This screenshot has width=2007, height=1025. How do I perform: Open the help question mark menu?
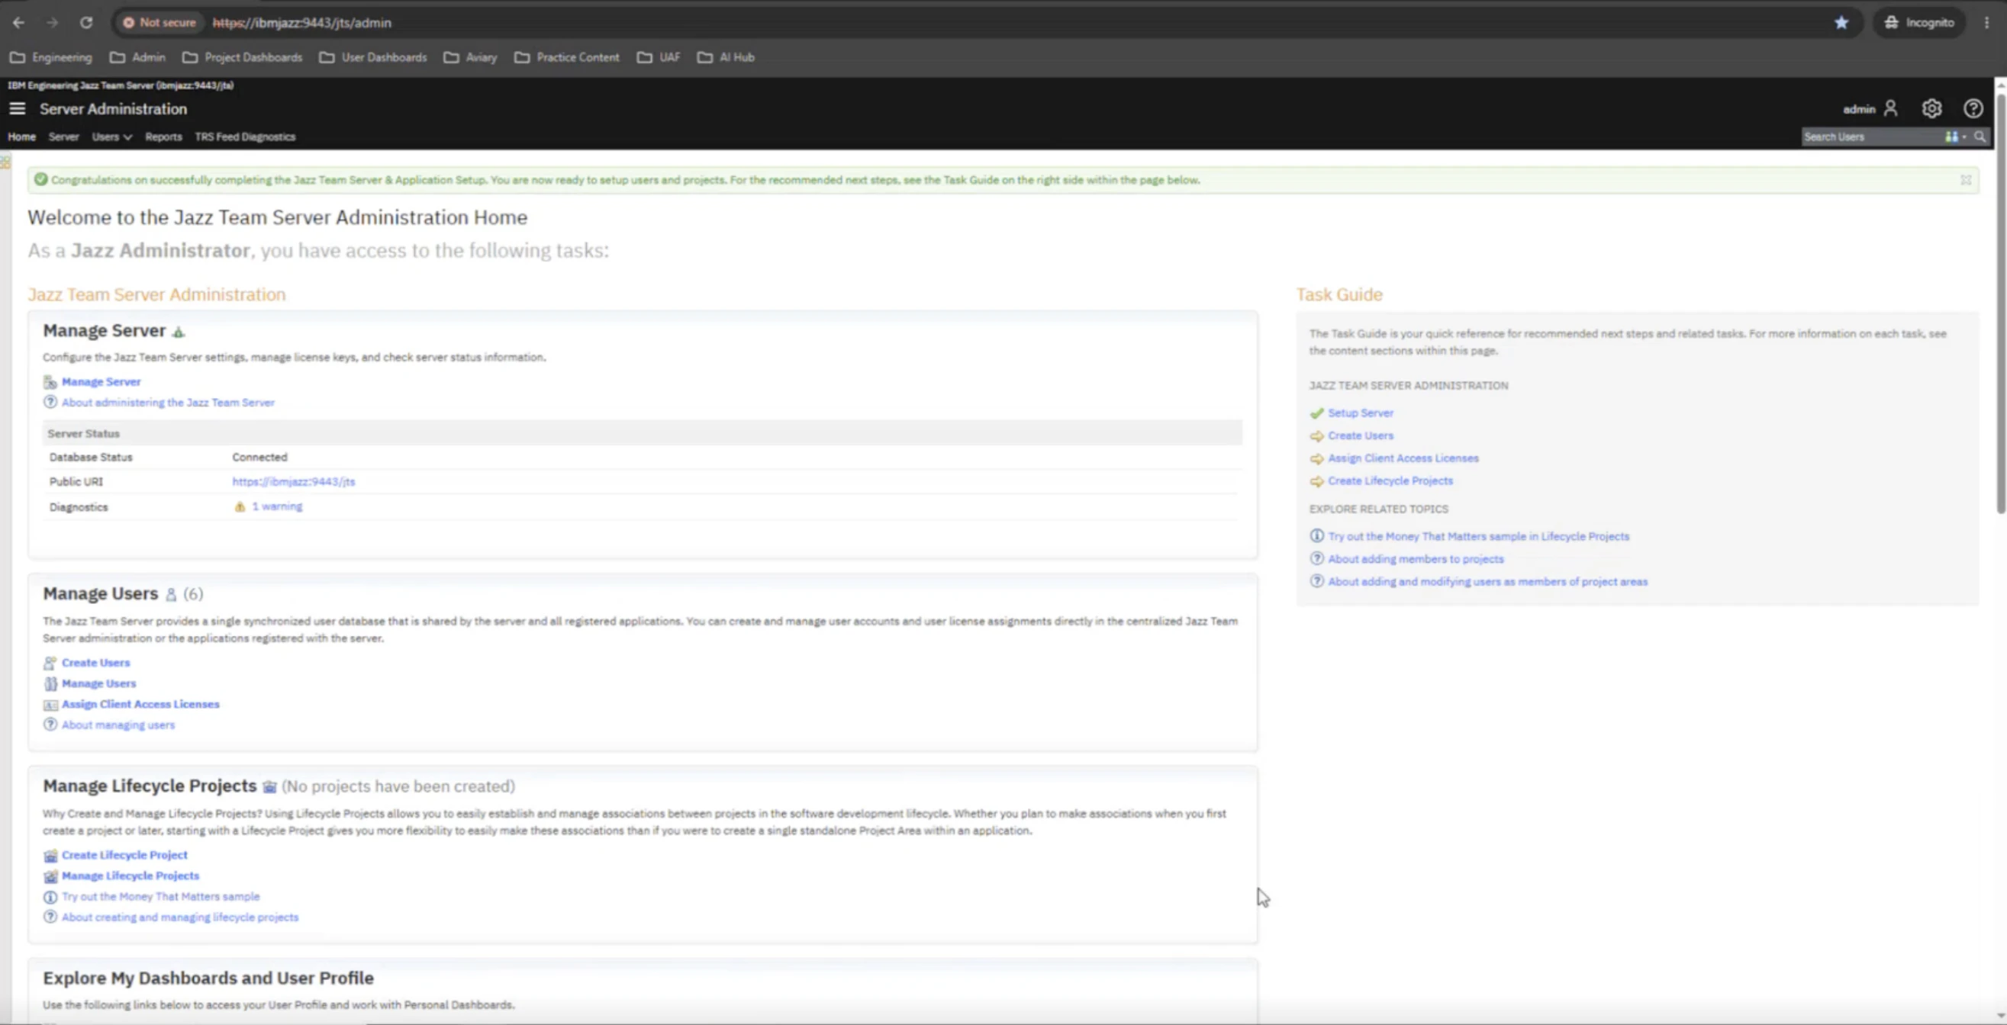click(1973, 108)
